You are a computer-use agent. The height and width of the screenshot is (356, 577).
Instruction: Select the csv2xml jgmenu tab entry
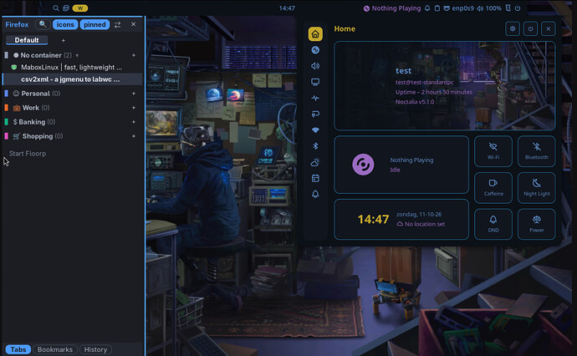click(x=72, y=79)
